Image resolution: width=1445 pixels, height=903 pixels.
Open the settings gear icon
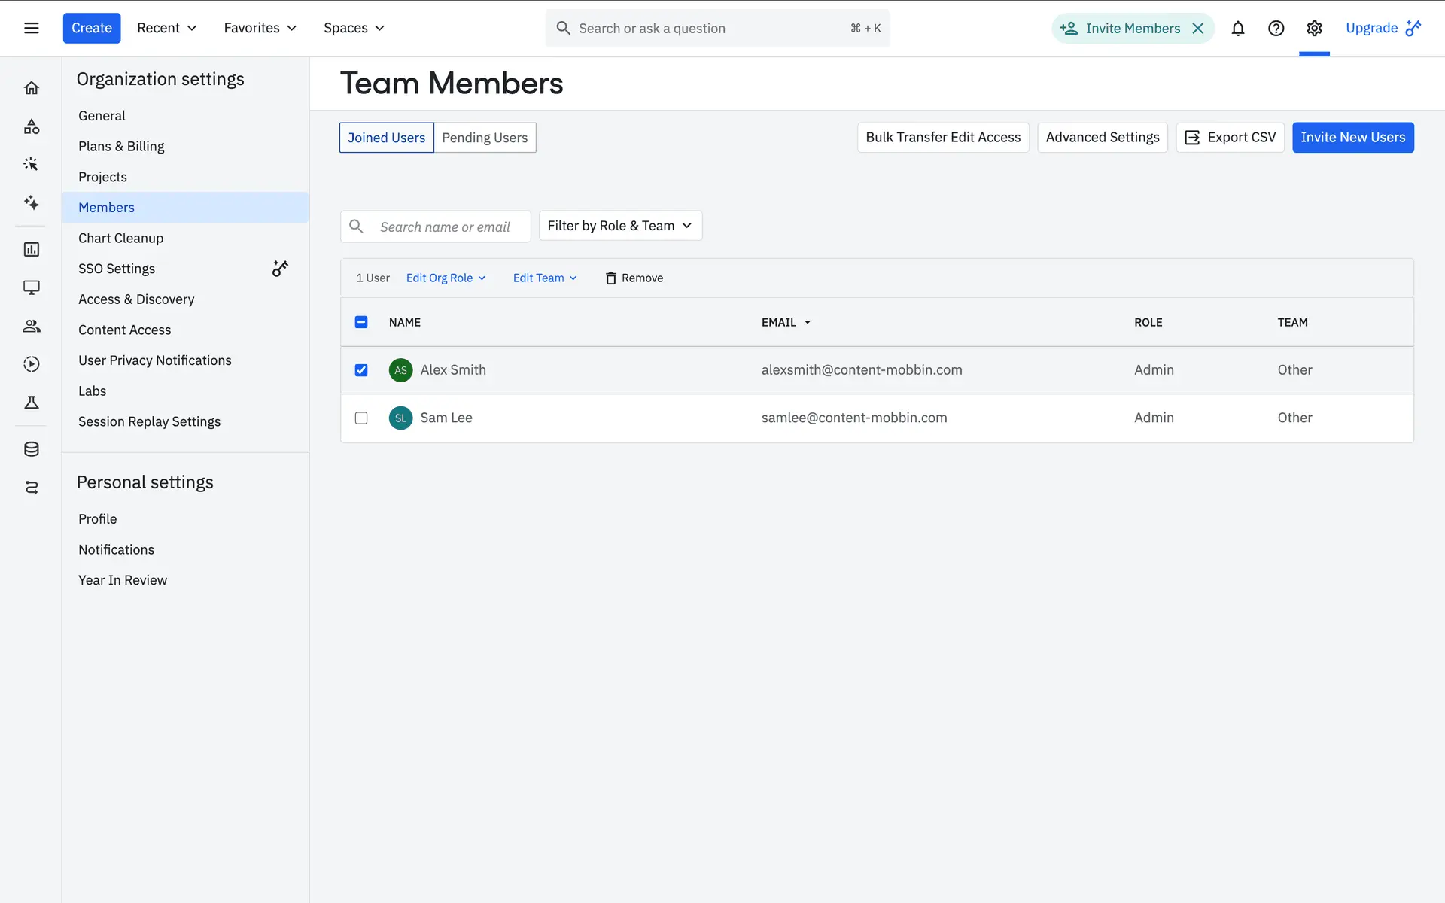pos(1314,29)
